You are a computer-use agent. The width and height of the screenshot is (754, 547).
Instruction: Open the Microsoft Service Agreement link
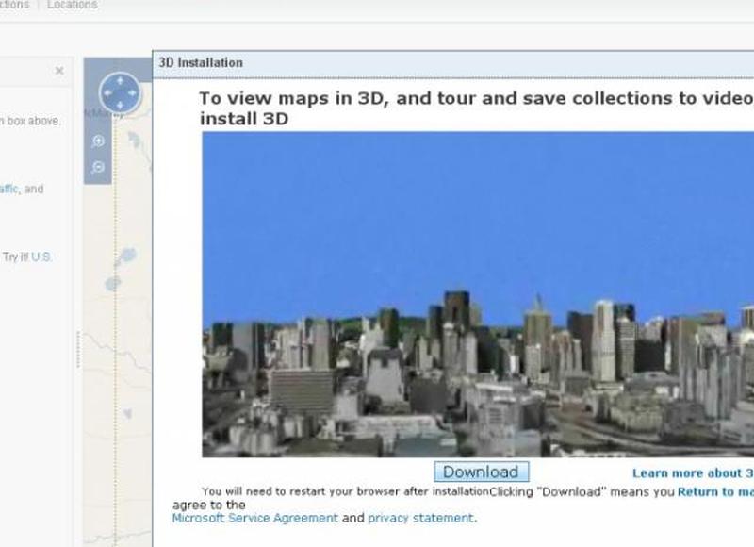(x=254, y=518)
